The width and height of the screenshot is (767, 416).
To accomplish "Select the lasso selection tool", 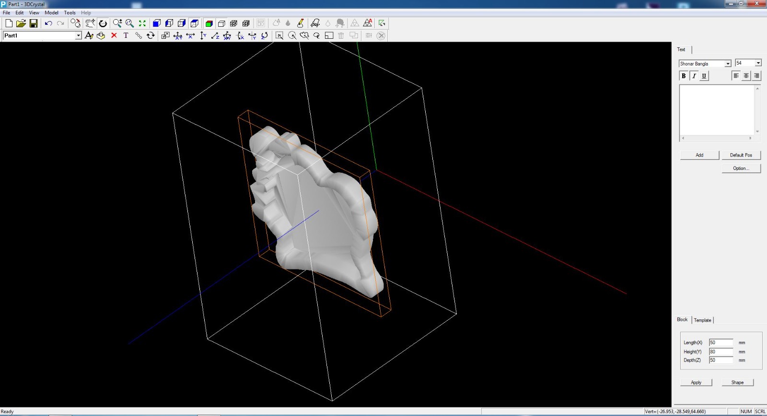I will point(304,35).
